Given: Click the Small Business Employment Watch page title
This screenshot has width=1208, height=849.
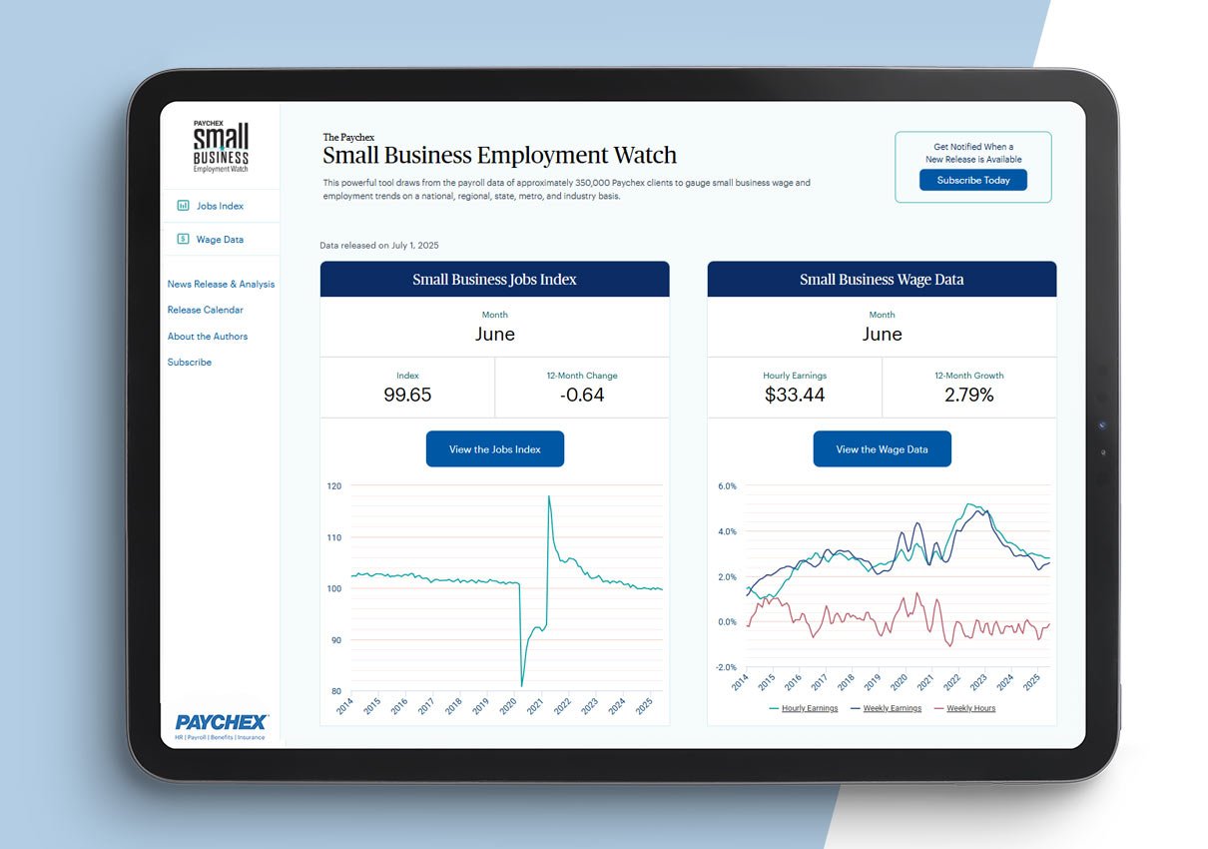Looking at the screenshot, I should coord(499,155).
